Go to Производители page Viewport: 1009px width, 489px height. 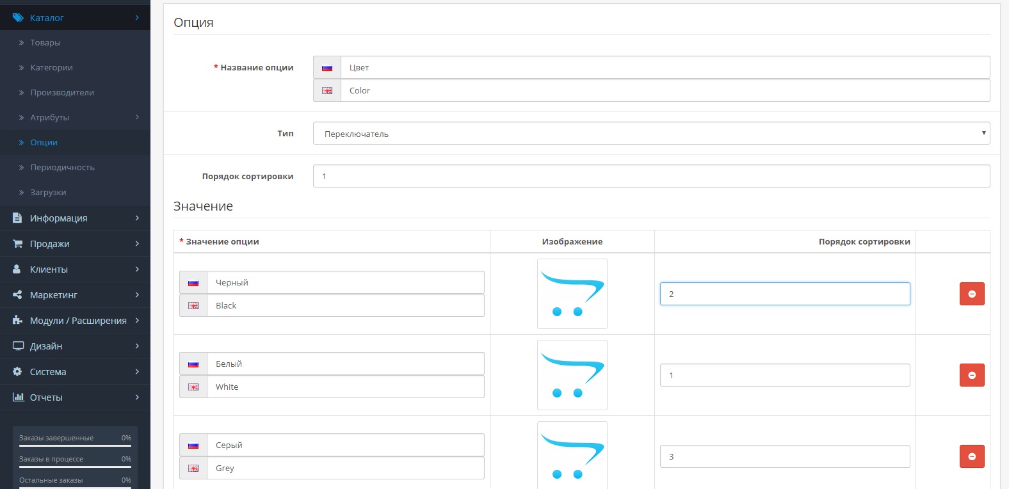pos(62,93)
